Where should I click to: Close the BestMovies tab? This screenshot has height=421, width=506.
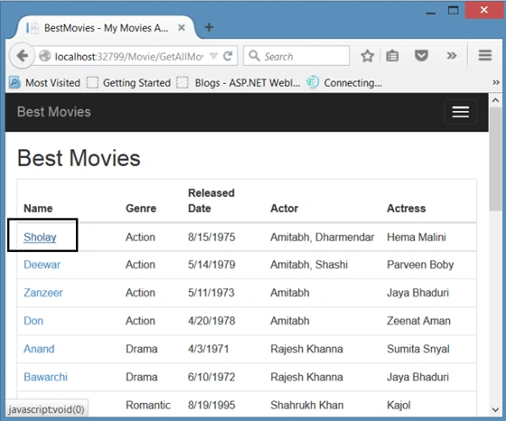pyautogui.click(x=182, y=28)
